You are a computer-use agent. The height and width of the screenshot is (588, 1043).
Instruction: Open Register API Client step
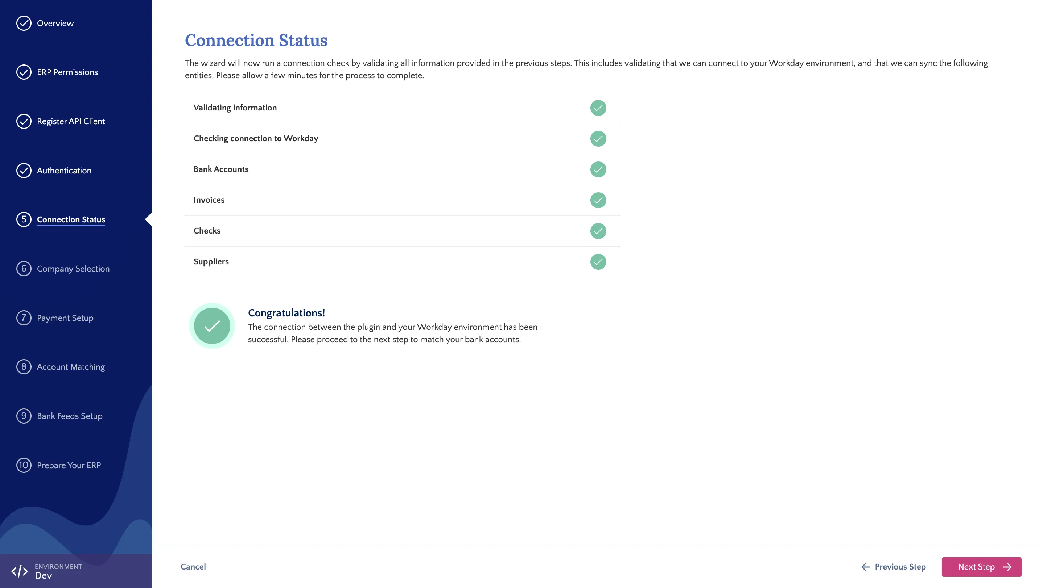[71, 121]
